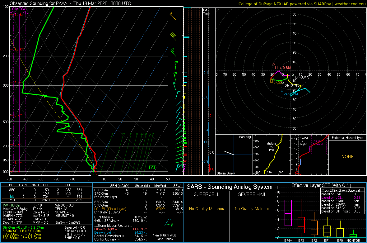Click the 'Corfidi Downshear =' label
The height and width of the screenshot is (243, 367).
pyautogui.click(x=109, y=236)
